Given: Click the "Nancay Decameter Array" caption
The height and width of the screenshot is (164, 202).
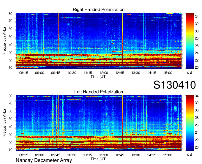Looking at the screenshot, I should tap(44, 160).
